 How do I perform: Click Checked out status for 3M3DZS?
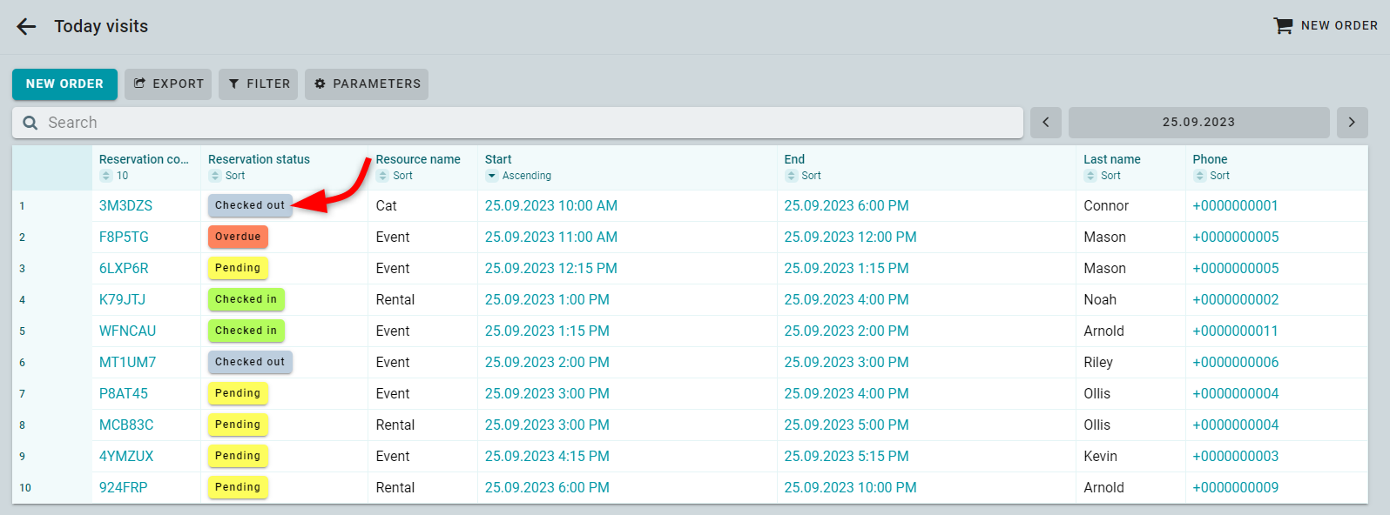pos(250,205)
